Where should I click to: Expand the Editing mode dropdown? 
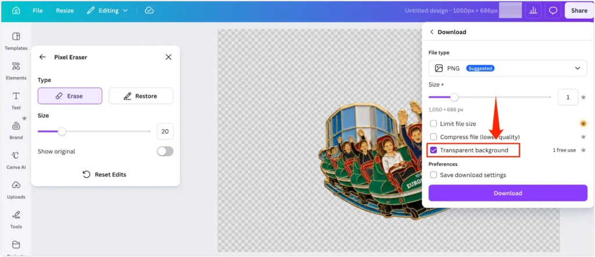pos(107,10)
